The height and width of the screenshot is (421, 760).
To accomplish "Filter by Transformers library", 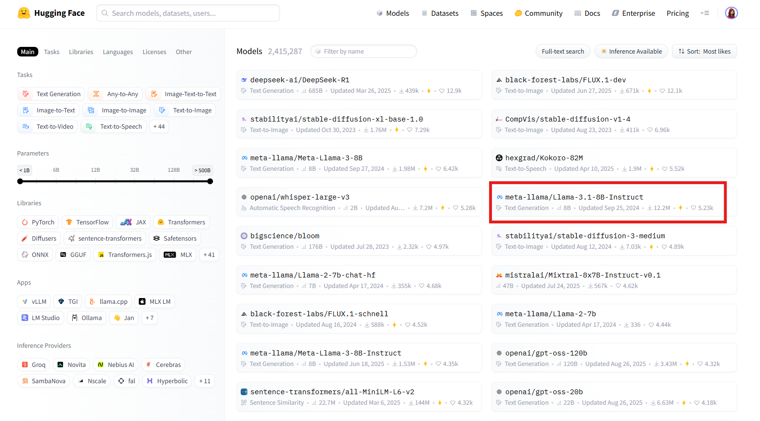I will pyautogui.click(x=181, y=222).
